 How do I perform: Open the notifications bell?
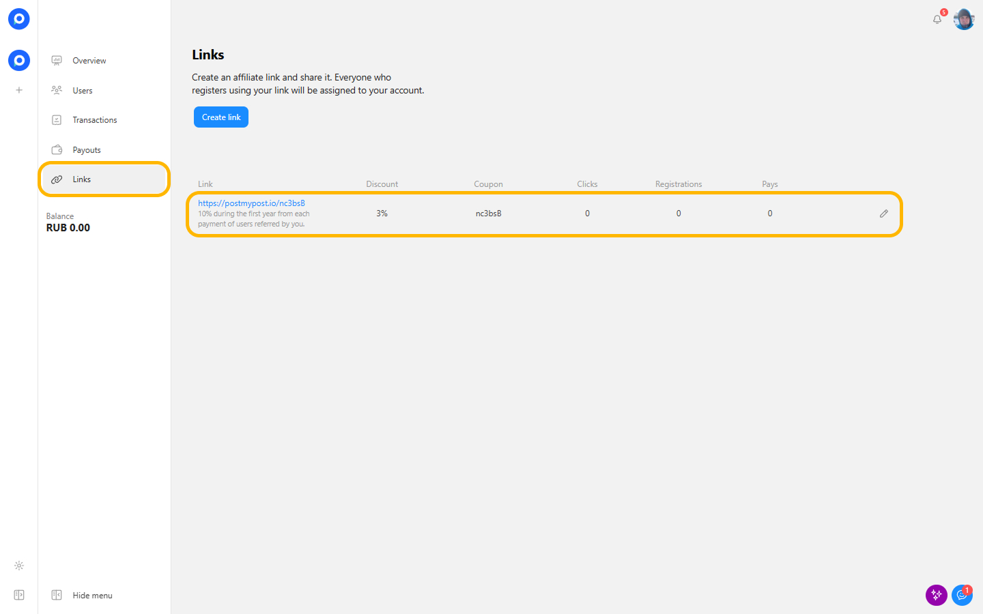click(x=937, y=19)
